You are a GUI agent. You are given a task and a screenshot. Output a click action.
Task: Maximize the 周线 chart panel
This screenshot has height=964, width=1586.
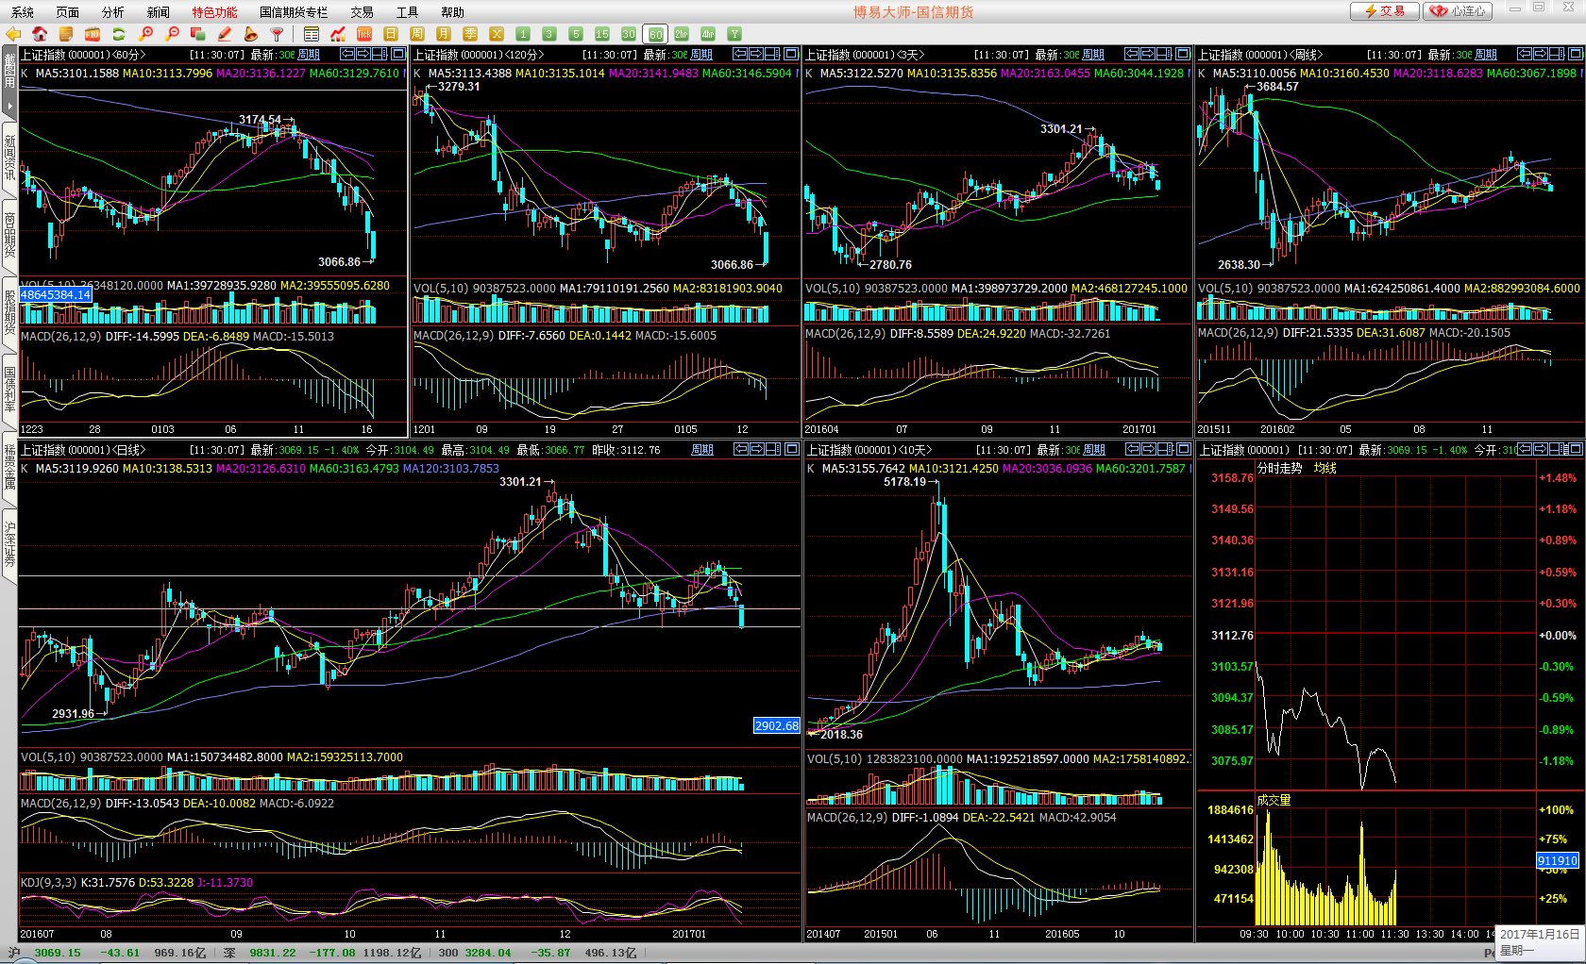click(x=1574, y=54)
